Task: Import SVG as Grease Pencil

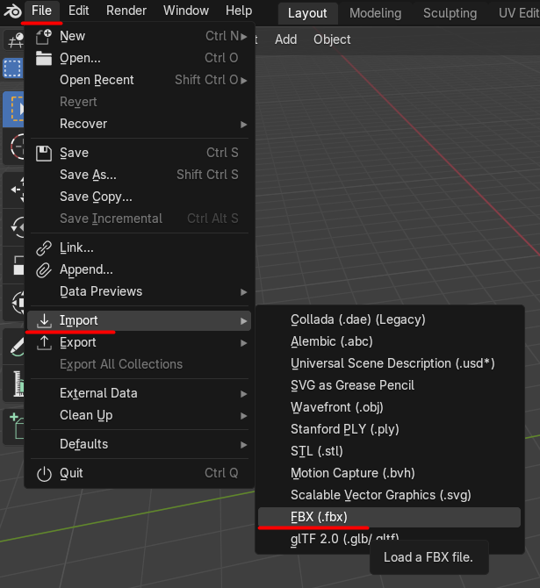Action: 389,385
